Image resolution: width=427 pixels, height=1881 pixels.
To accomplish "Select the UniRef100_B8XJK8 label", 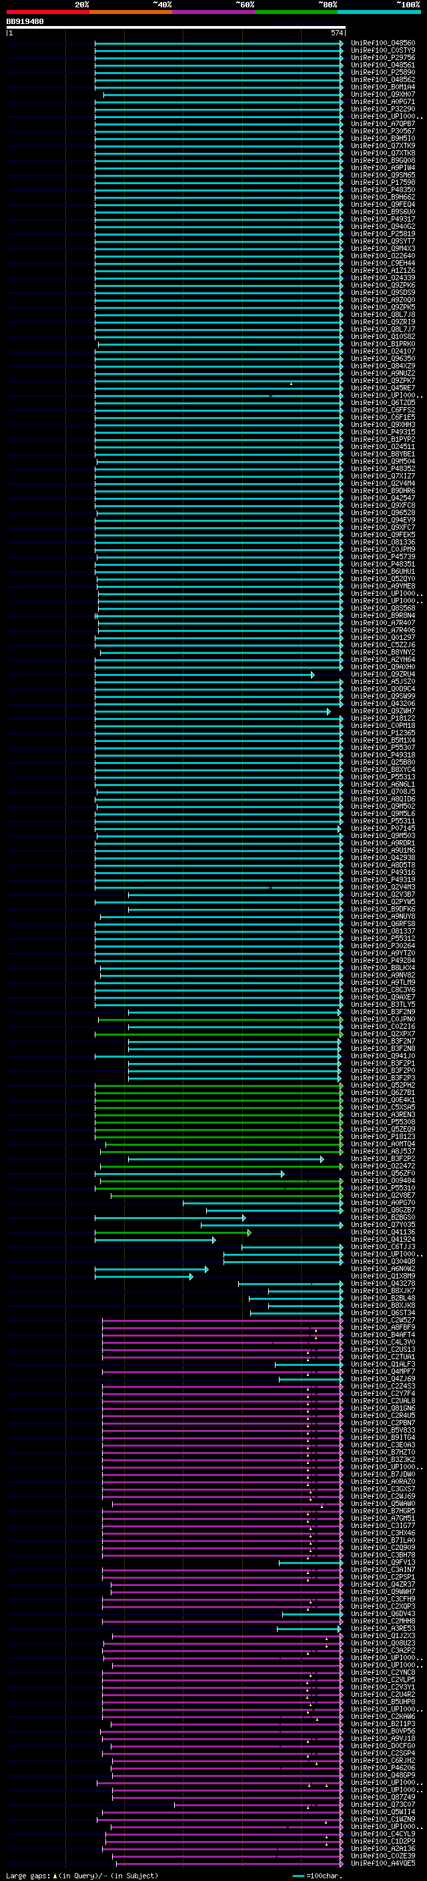I will (382, 1306).
